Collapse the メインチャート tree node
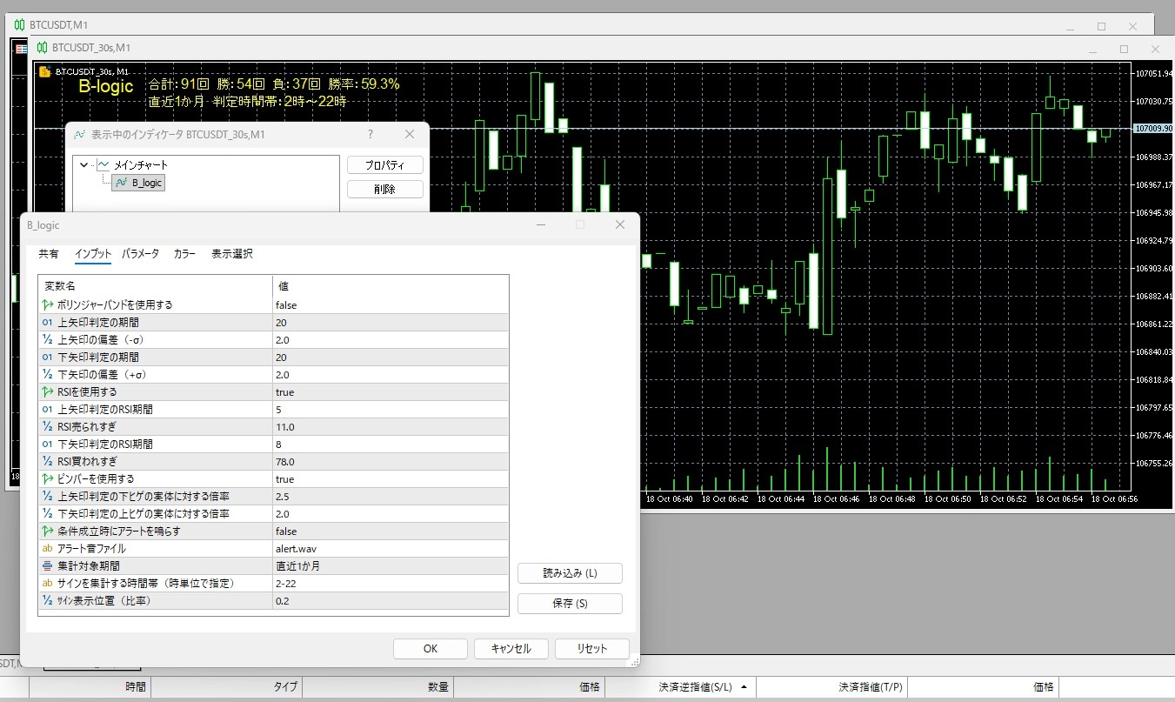This screenshot has height=702, width=1175. [x=83, y=164]
